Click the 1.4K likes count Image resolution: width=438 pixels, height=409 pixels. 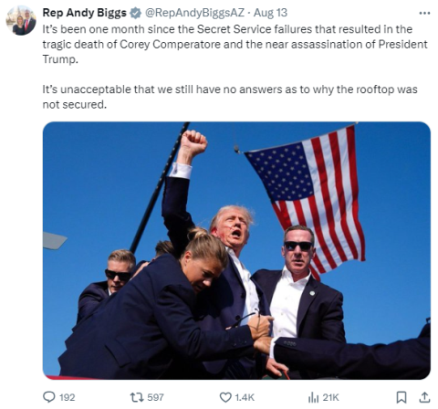(245, 397)
